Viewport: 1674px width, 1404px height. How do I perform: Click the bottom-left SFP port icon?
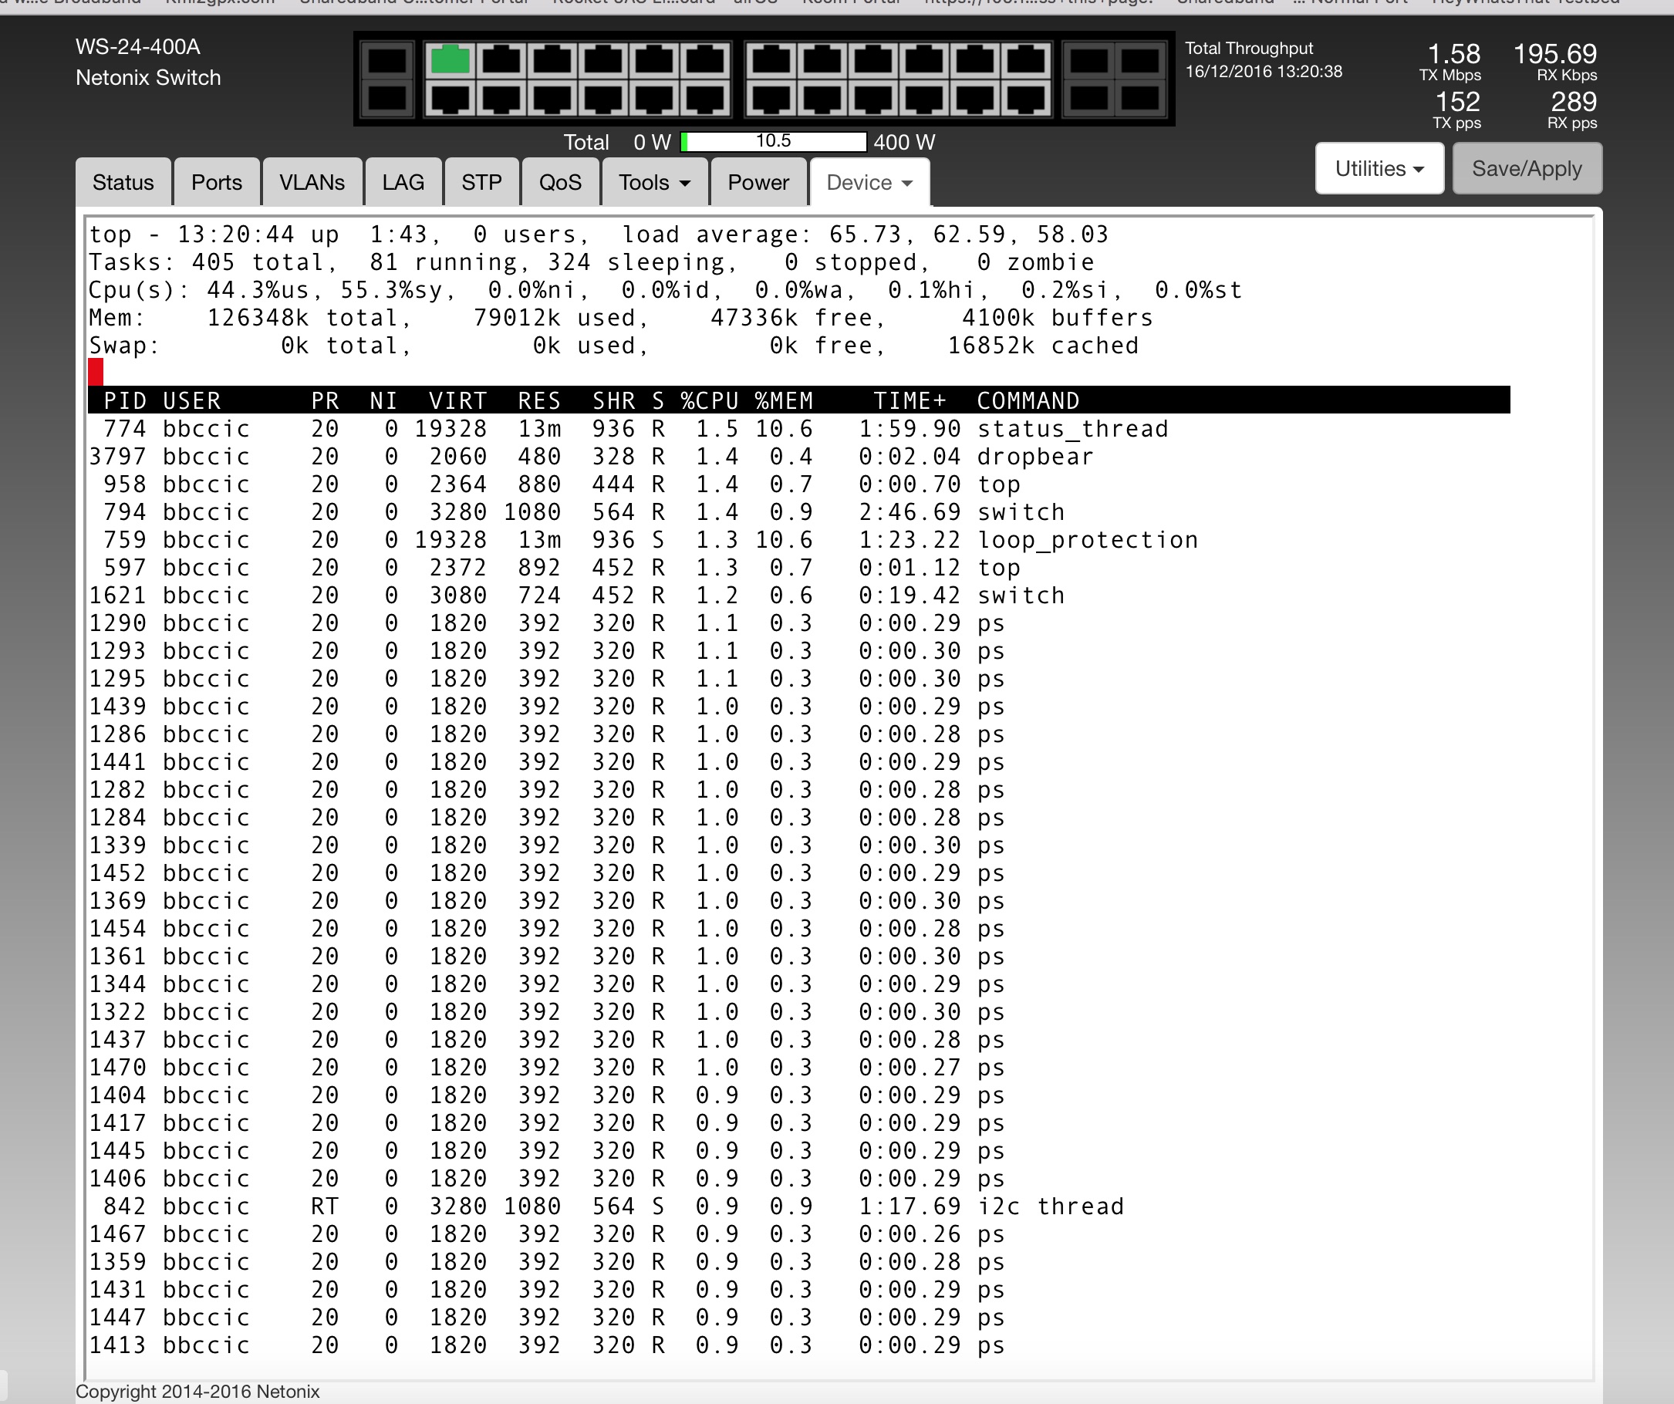point(386,100)
